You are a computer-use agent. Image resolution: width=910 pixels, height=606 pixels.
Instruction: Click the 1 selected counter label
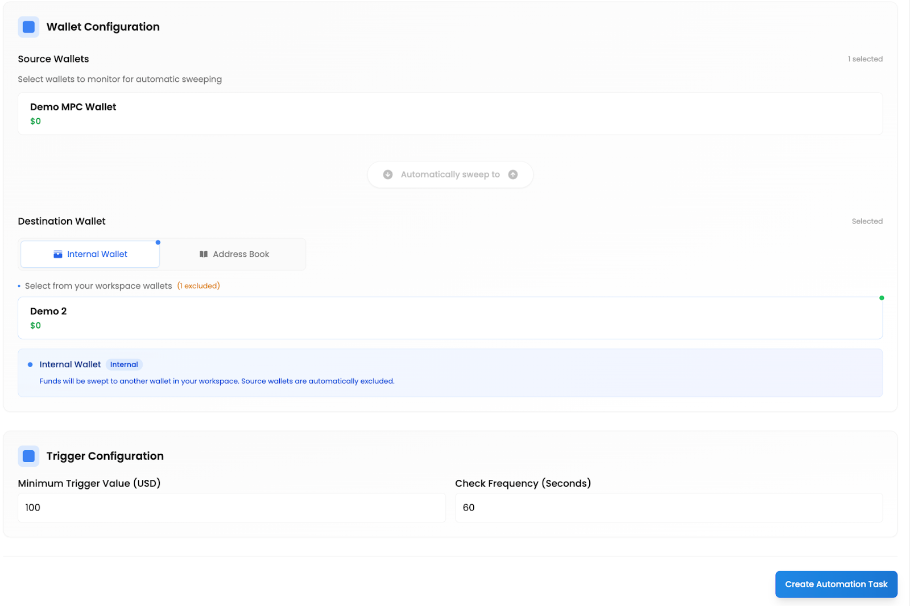point(864,59)
